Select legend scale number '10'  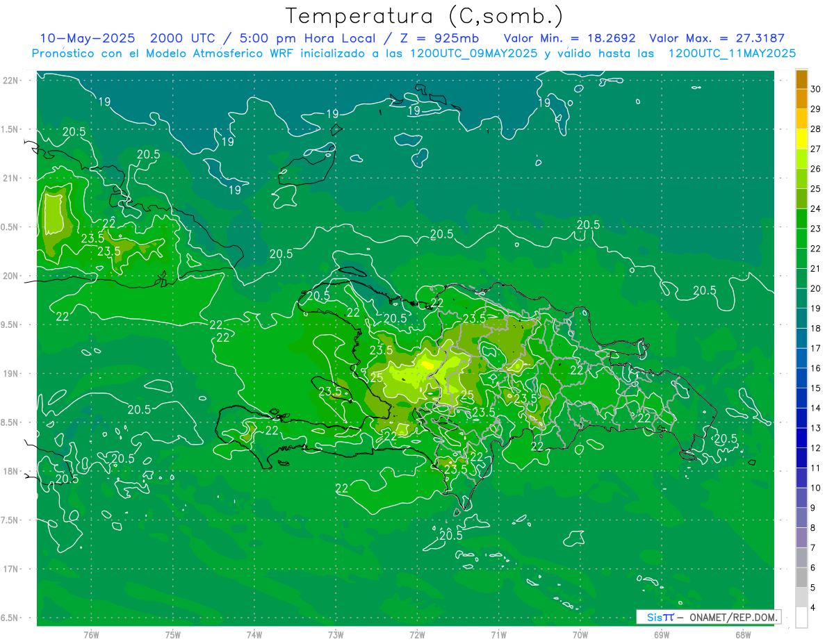pyautogui.click(x=816, y=488)
